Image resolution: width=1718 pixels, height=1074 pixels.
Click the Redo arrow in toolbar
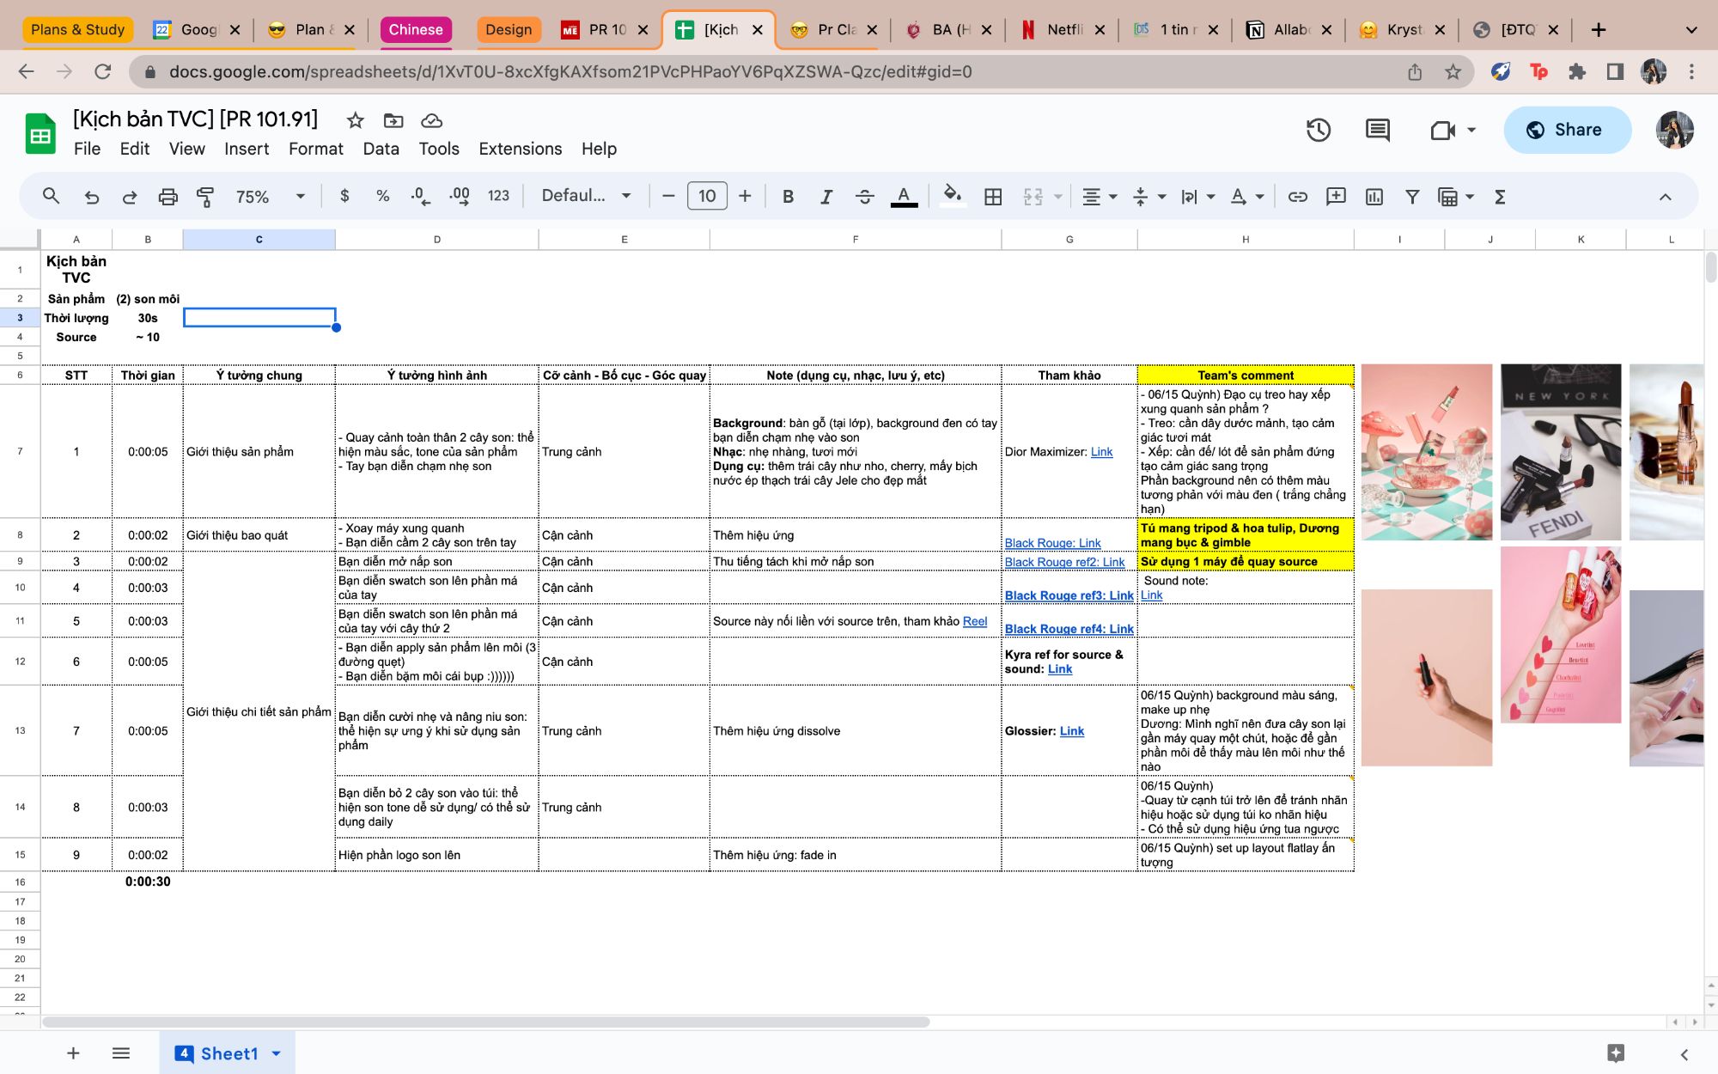129,197
